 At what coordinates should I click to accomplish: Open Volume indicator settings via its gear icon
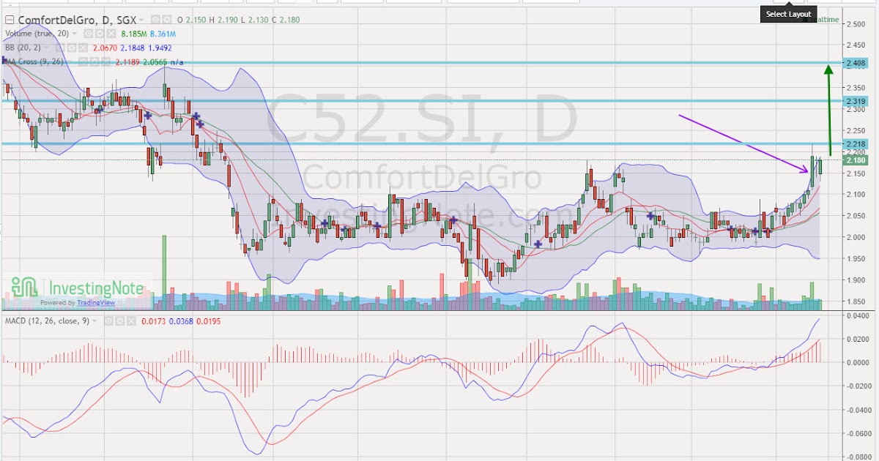pos(100,33)
